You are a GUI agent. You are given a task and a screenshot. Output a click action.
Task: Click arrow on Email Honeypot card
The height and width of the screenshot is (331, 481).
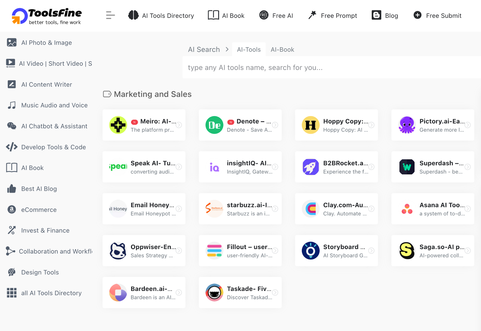[179, 209]
